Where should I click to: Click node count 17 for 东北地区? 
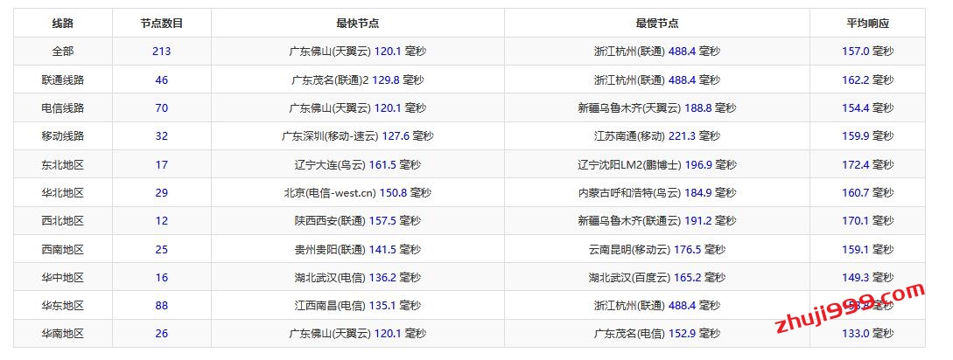pyautogui.click(x=161, y=164)
